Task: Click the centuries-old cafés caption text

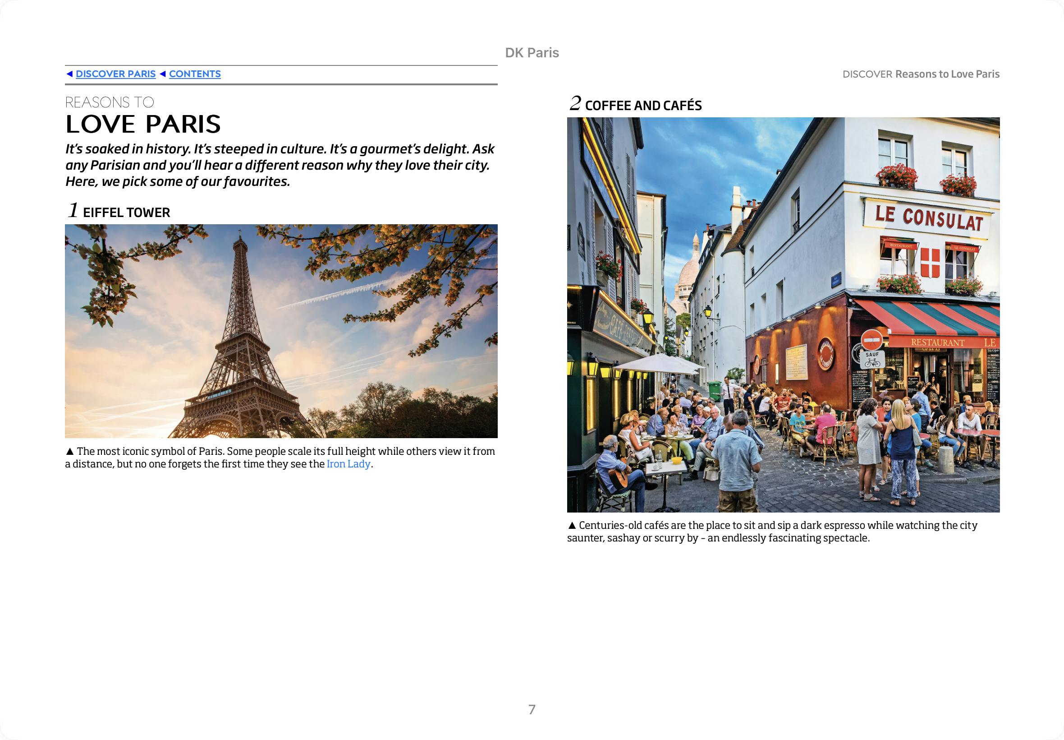Action: tap(772, 532)
